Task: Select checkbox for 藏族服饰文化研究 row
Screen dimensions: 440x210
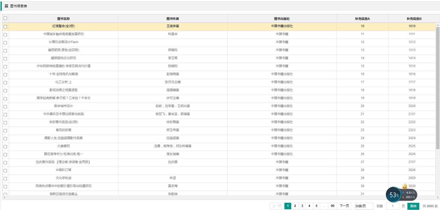Action: pos(5,59)
